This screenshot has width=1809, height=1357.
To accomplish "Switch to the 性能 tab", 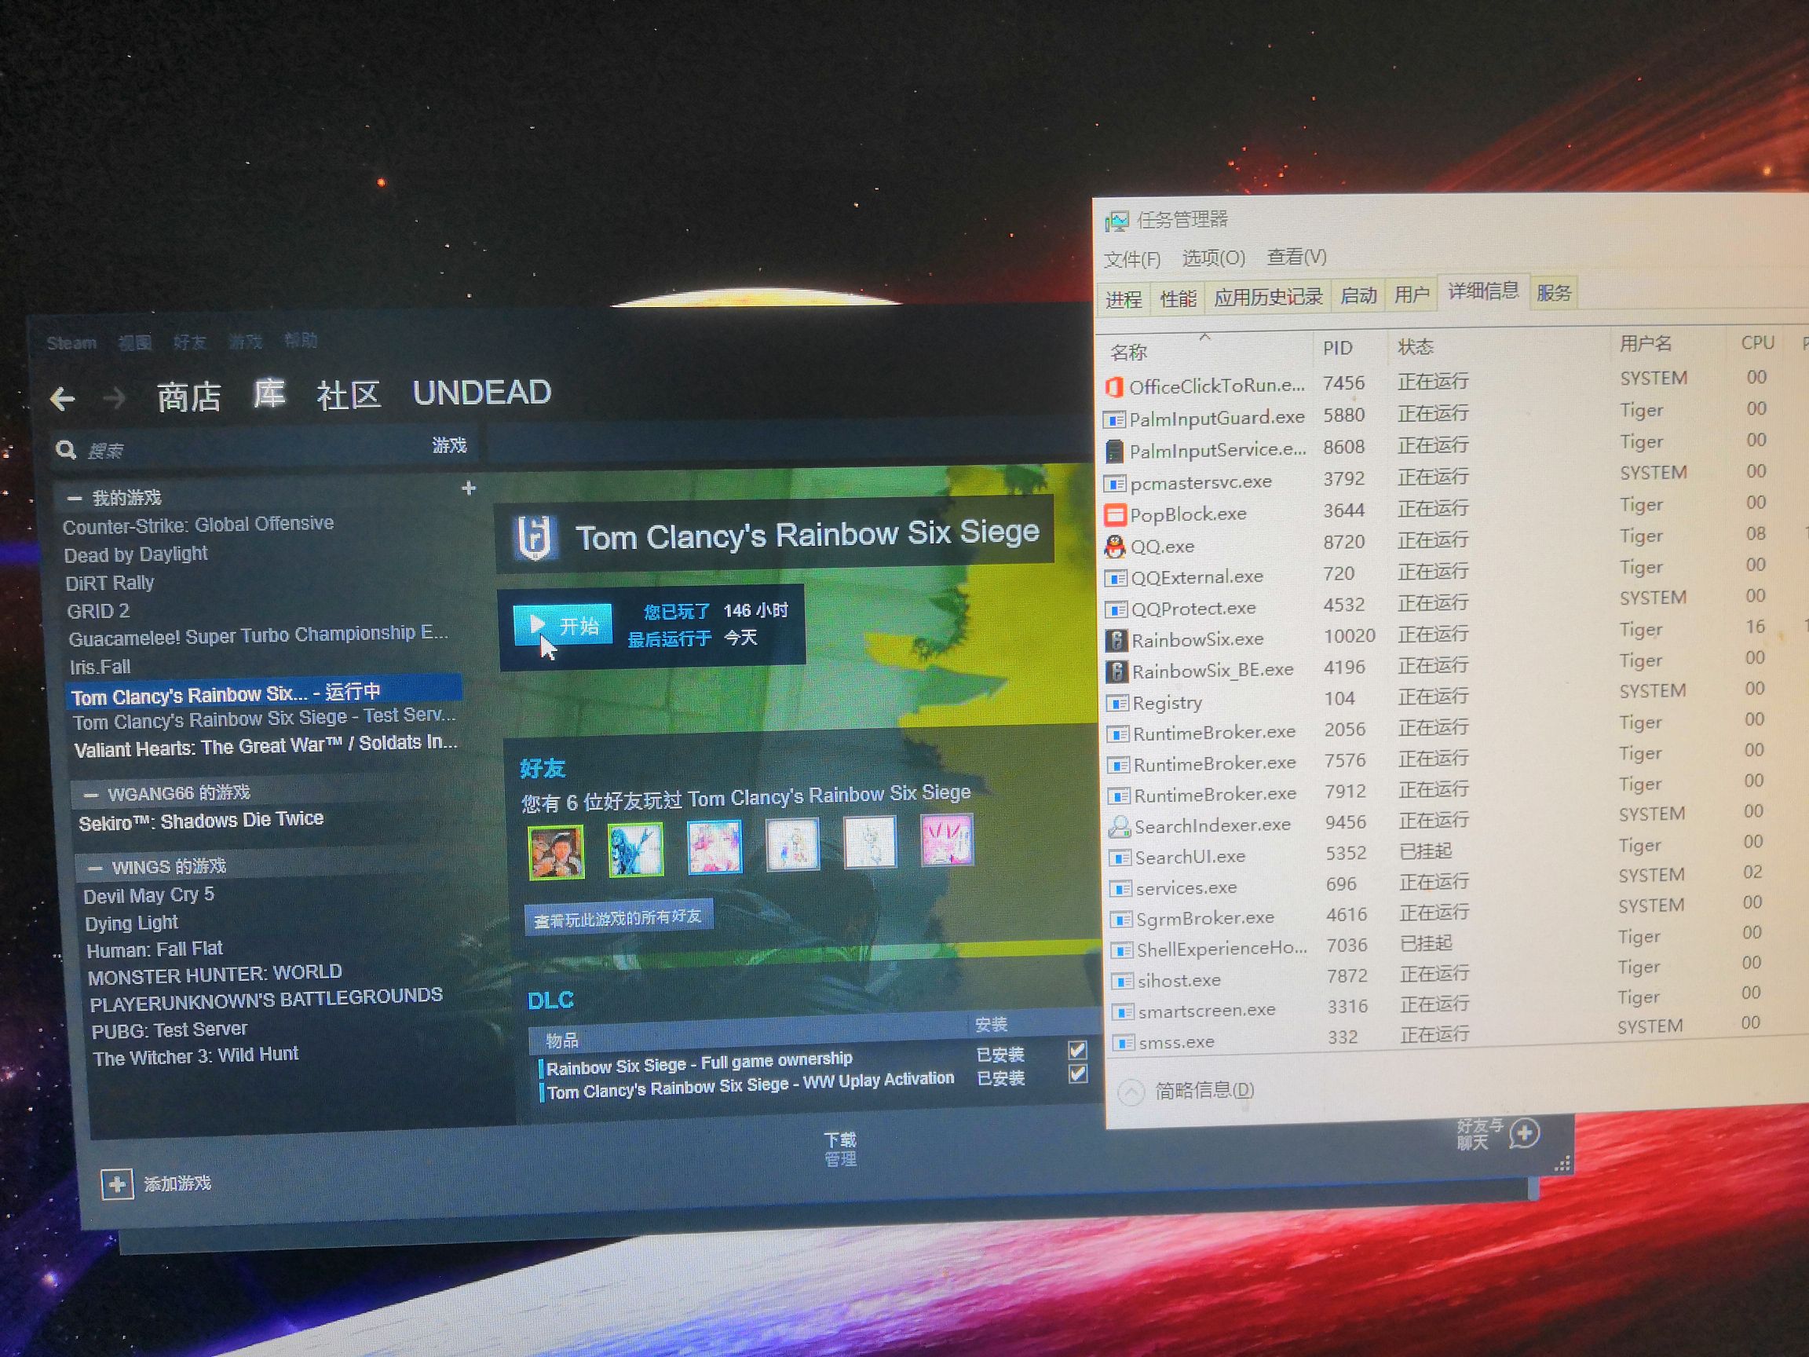I will [1179, 298].
